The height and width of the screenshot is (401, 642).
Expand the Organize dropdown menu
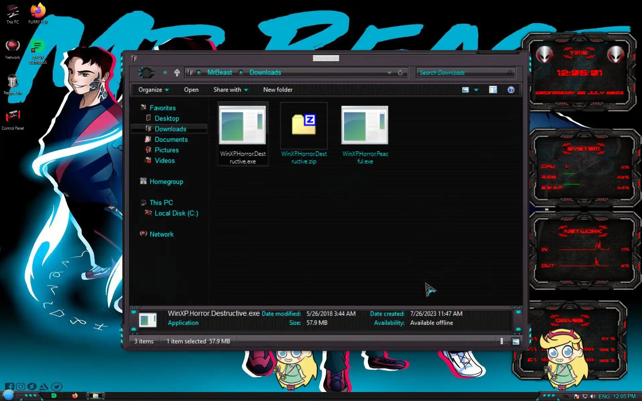153,90
